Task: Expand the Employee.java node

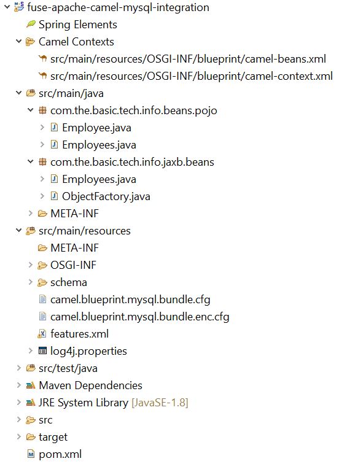Action: coord(42,128)
